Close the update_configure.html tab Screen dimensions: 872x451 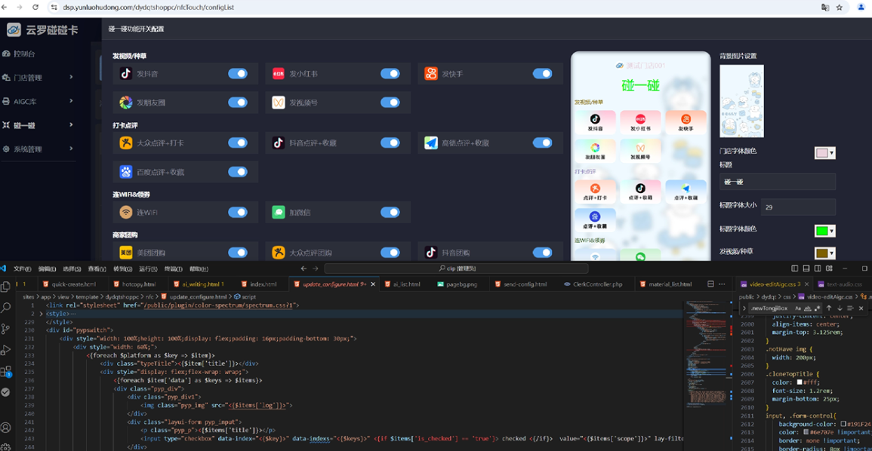point(373,284)
